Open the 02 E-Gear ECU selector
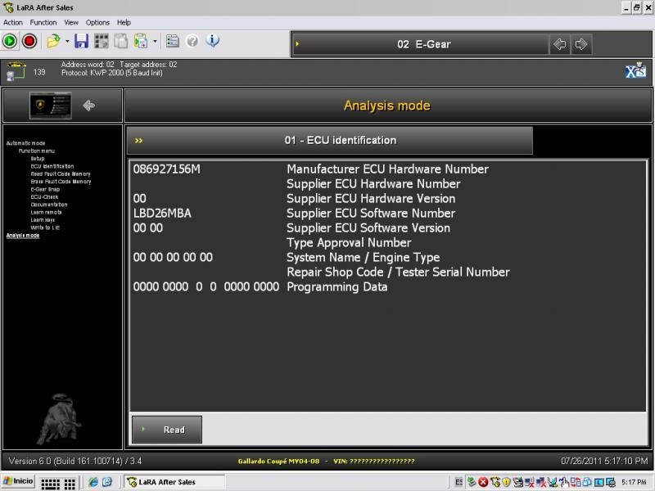The image size is (655, 491). 420,44
